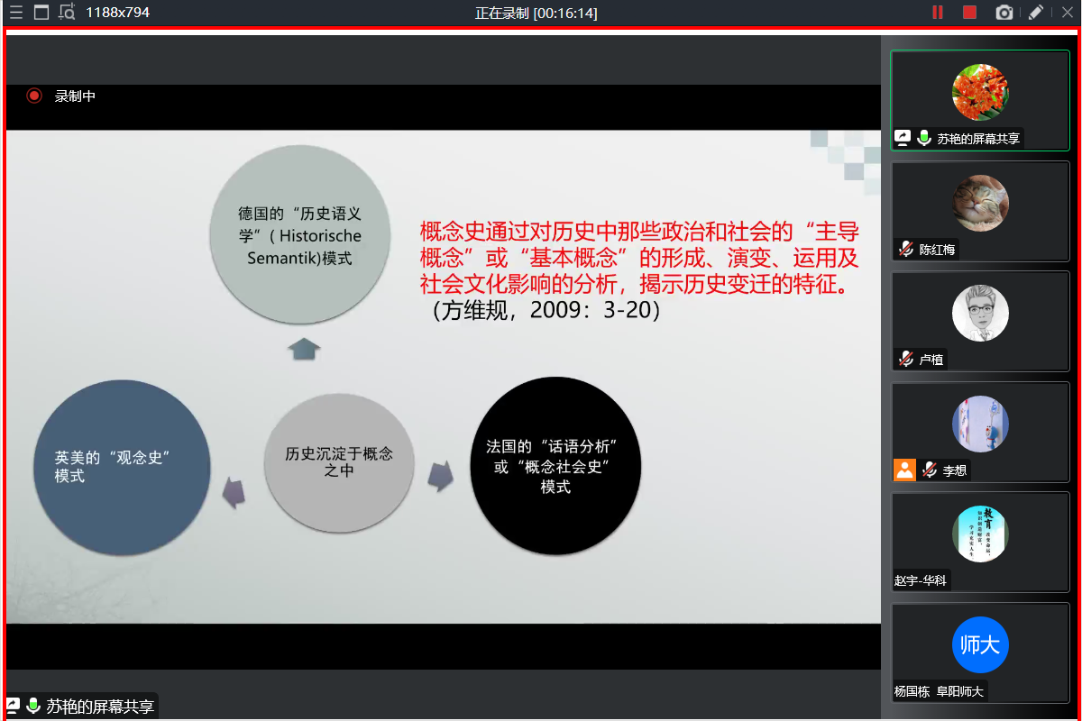Click the green microphone on 苏艳's tile

[924, 138]
